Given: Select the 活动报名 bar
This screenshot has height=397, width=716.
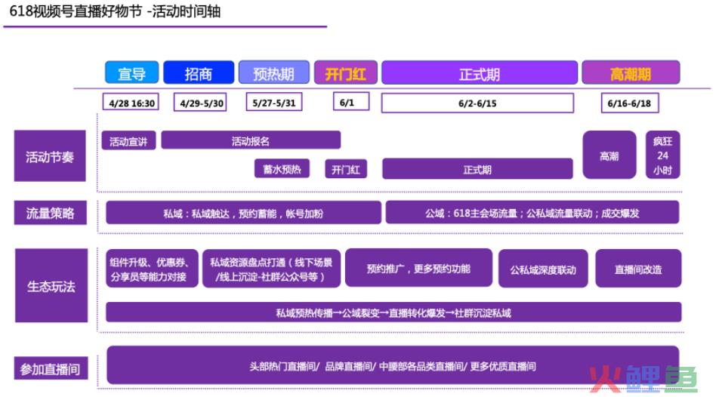Looking at the screenshot, I should click(251, 140).
